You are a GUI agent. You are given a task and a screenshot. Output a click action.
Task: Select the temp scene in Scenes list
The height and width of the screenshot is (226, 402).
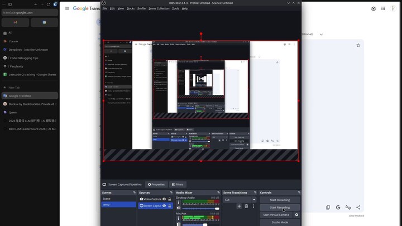(118, 205)
